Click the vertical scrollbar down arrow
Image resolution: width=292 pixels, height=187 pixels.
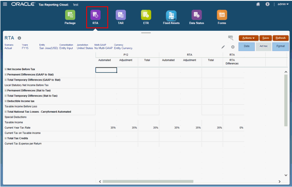[286, 175]
